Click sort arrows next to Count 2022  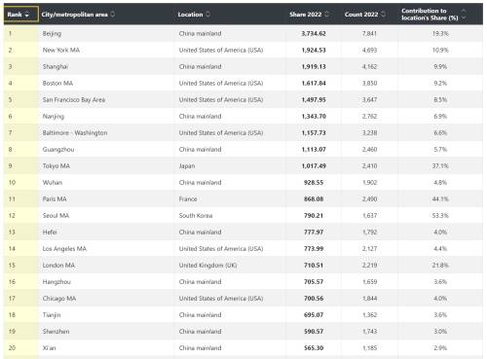[x=383, y=15]
